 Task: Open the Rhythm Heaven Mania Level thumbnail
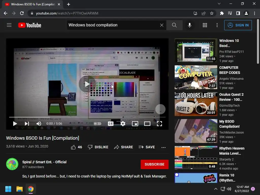(196, 158)
